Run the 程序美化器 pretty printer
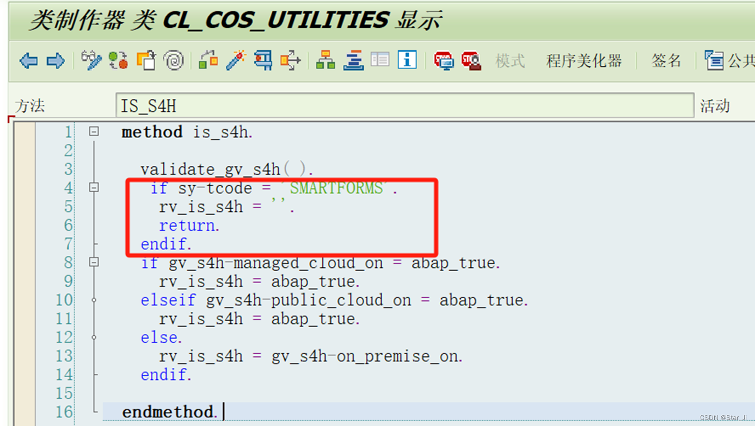The height and width of the screenshot is (426, 755). pyautogui.click(x=584, y=61)
